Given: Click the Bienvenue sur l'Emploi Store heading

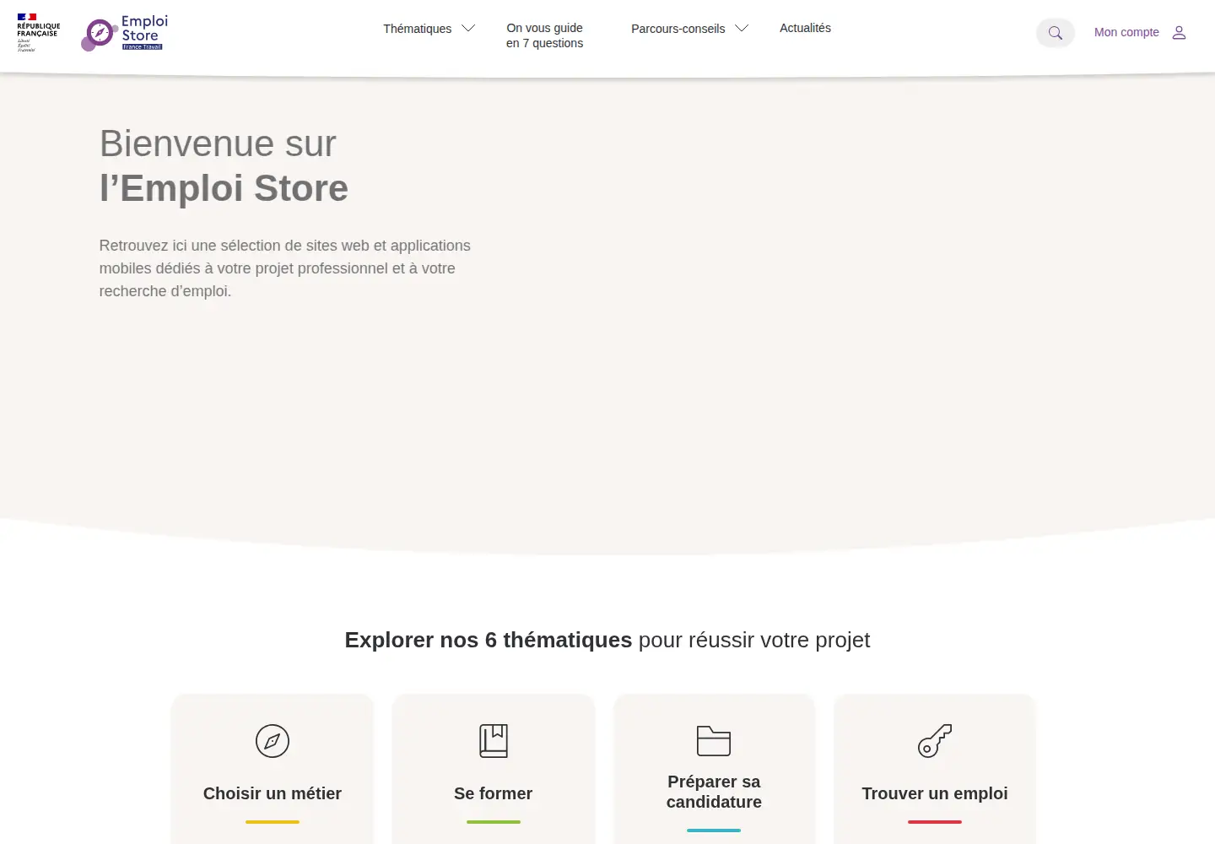Looking at the screenshot, I should (x=224, y=165).
